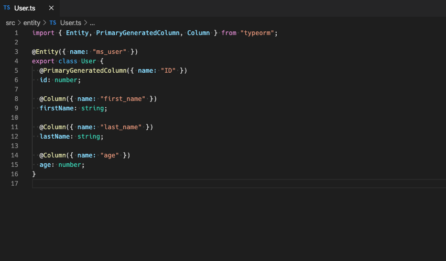Open the src breadcrumb folder

click(10, 22)
